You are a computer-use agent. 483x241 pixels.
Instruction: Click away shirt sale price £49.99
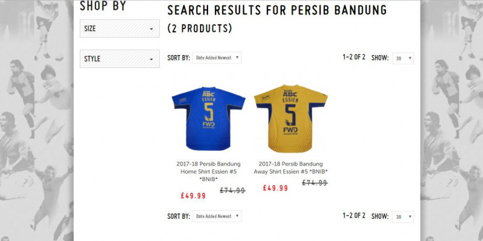click(x=276, y=188)
